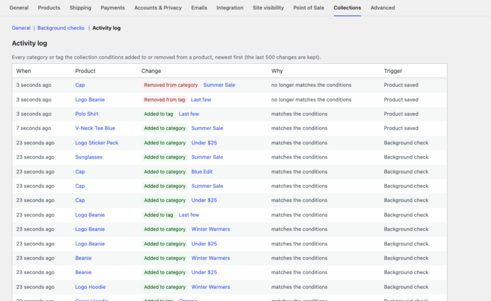Click Added to category badge in Sunglasses row
Screen dimensions: 491x301
165,157
